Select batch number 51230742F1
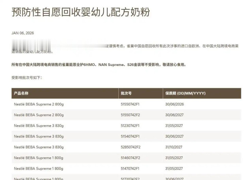The height and width of the screenshot is (180, 245). click(130, 126)
